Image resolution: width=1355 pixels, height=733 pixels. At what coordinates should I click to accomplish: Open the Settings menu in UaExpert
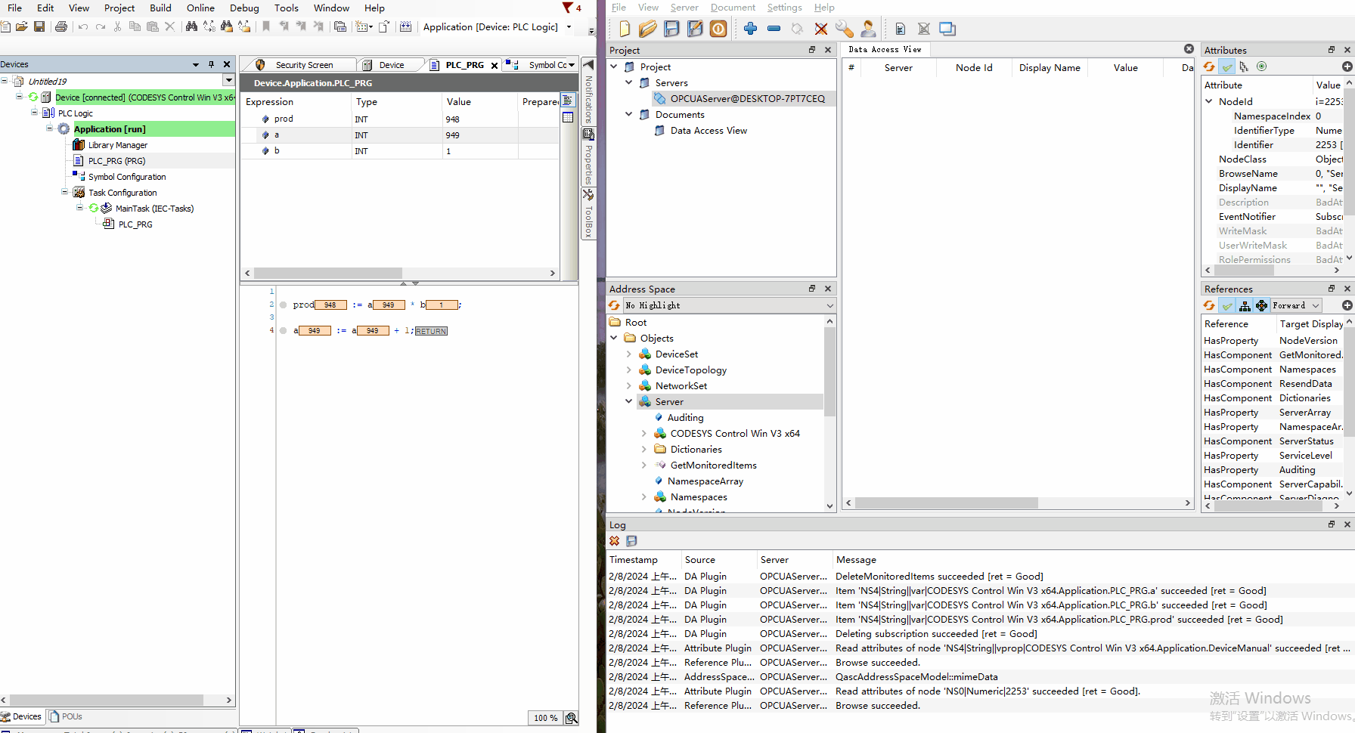[x=784, y=8]
